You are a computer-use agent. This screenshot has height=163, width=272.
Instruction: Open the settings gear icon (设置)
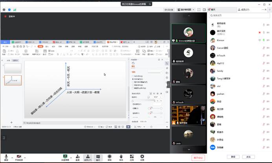(142, 156)
